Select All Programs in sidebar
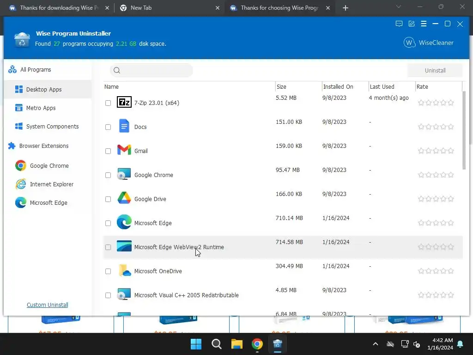Viewport: 473px width, 355px height. coord(48,70)
